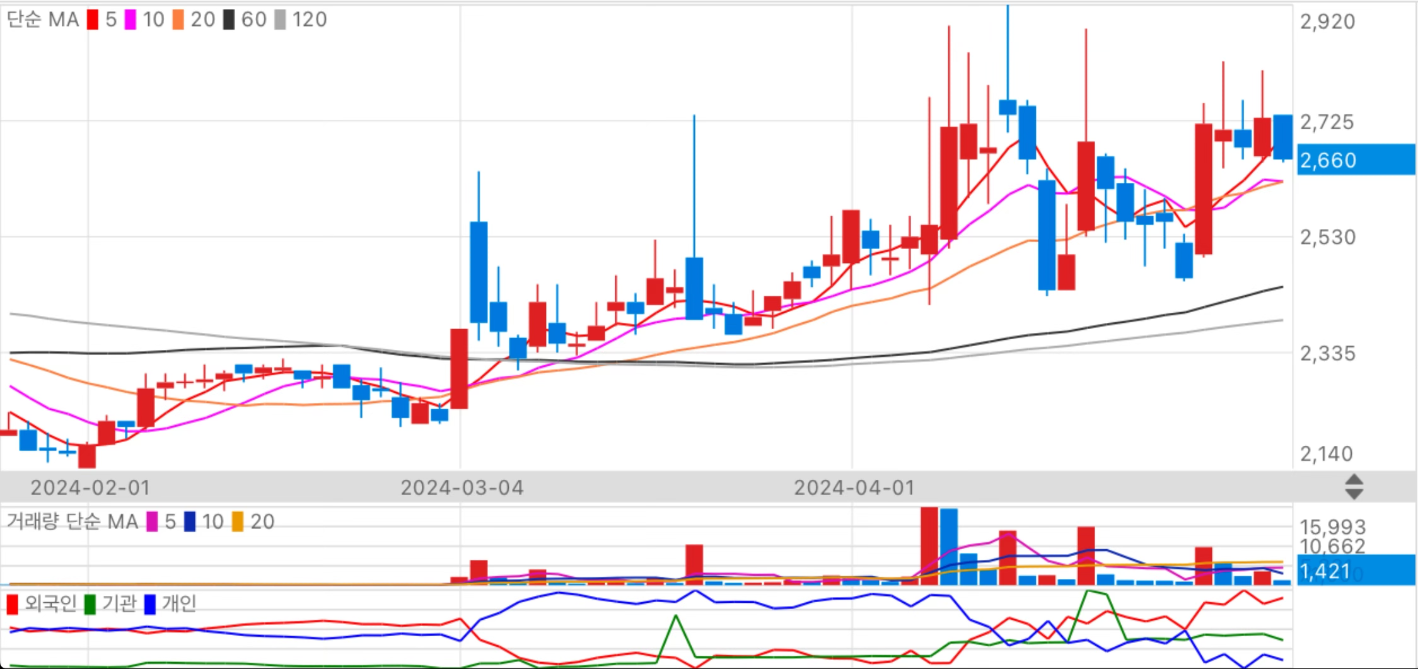This screenshot has width=1418, height=669.
Task: Click the red 5-day MA color swatch
Action: 93,20
